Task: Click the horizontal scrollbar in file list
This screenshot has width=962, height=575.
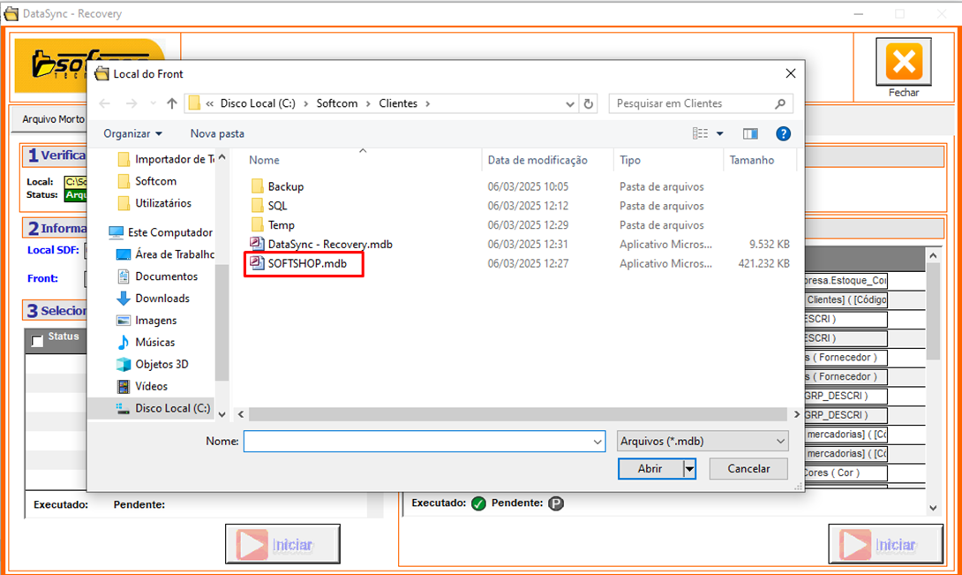Action: pyautogui.click(x=512, y=414)
